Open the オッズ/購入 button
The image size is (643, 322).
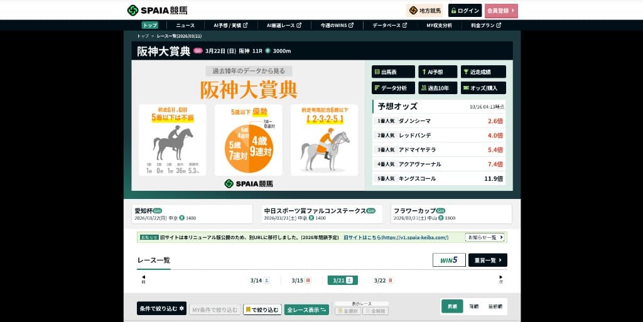[x=483, y=88]
